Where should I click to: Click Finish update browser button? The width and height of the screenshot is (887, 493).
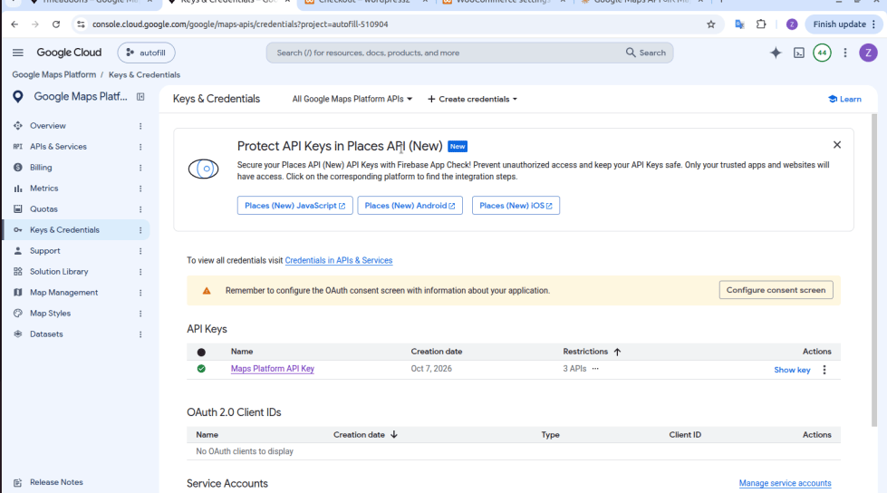coord(844,24)
